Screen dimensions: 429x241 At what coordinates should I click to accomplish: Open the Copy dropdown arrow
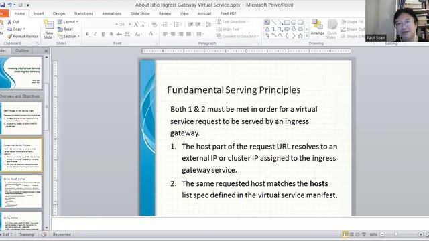point(24,29)
